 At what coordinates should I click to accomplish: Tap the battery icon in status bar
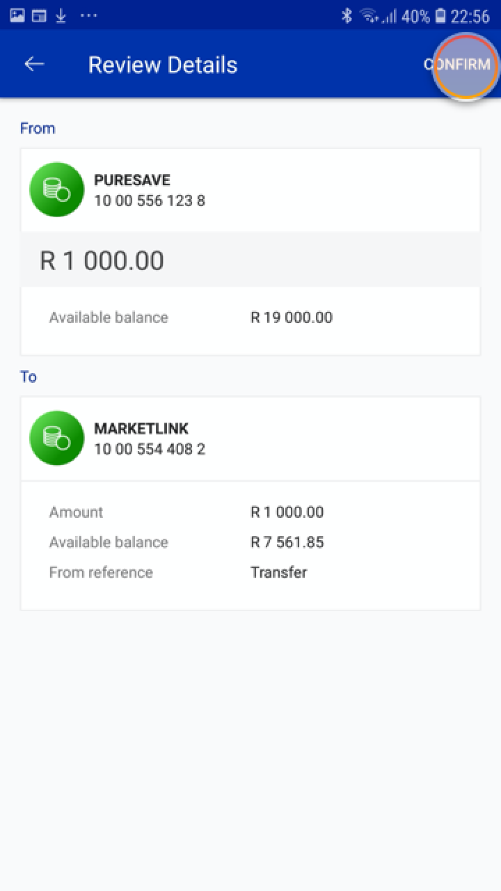[440, 16]
